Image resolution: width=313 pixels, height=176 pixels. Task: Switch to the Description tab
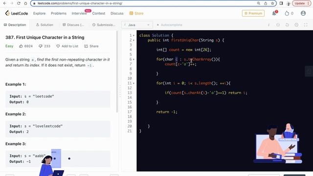(x=15, y=25)
